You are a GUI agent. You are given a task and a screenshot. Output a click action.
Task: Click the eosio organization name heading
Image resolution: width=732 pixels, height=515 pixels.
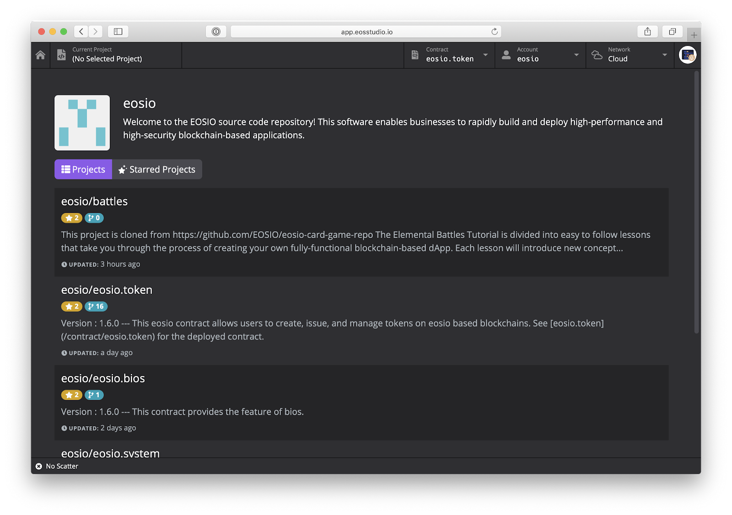coord(140,103)
